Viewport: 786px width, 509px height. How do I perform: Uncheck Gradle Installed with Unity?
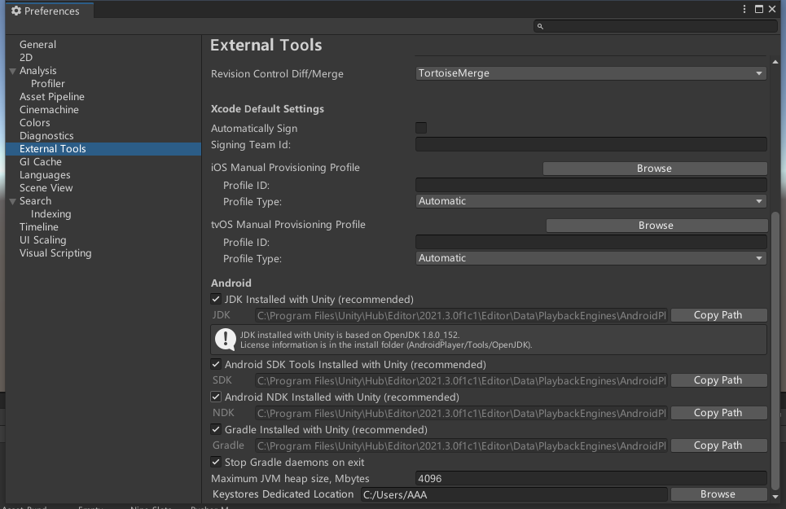[x=215, y=429]
